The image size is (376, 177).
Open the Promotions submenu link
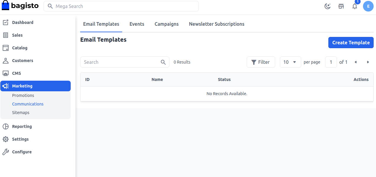pyautogui.click(x=23, y=95)
